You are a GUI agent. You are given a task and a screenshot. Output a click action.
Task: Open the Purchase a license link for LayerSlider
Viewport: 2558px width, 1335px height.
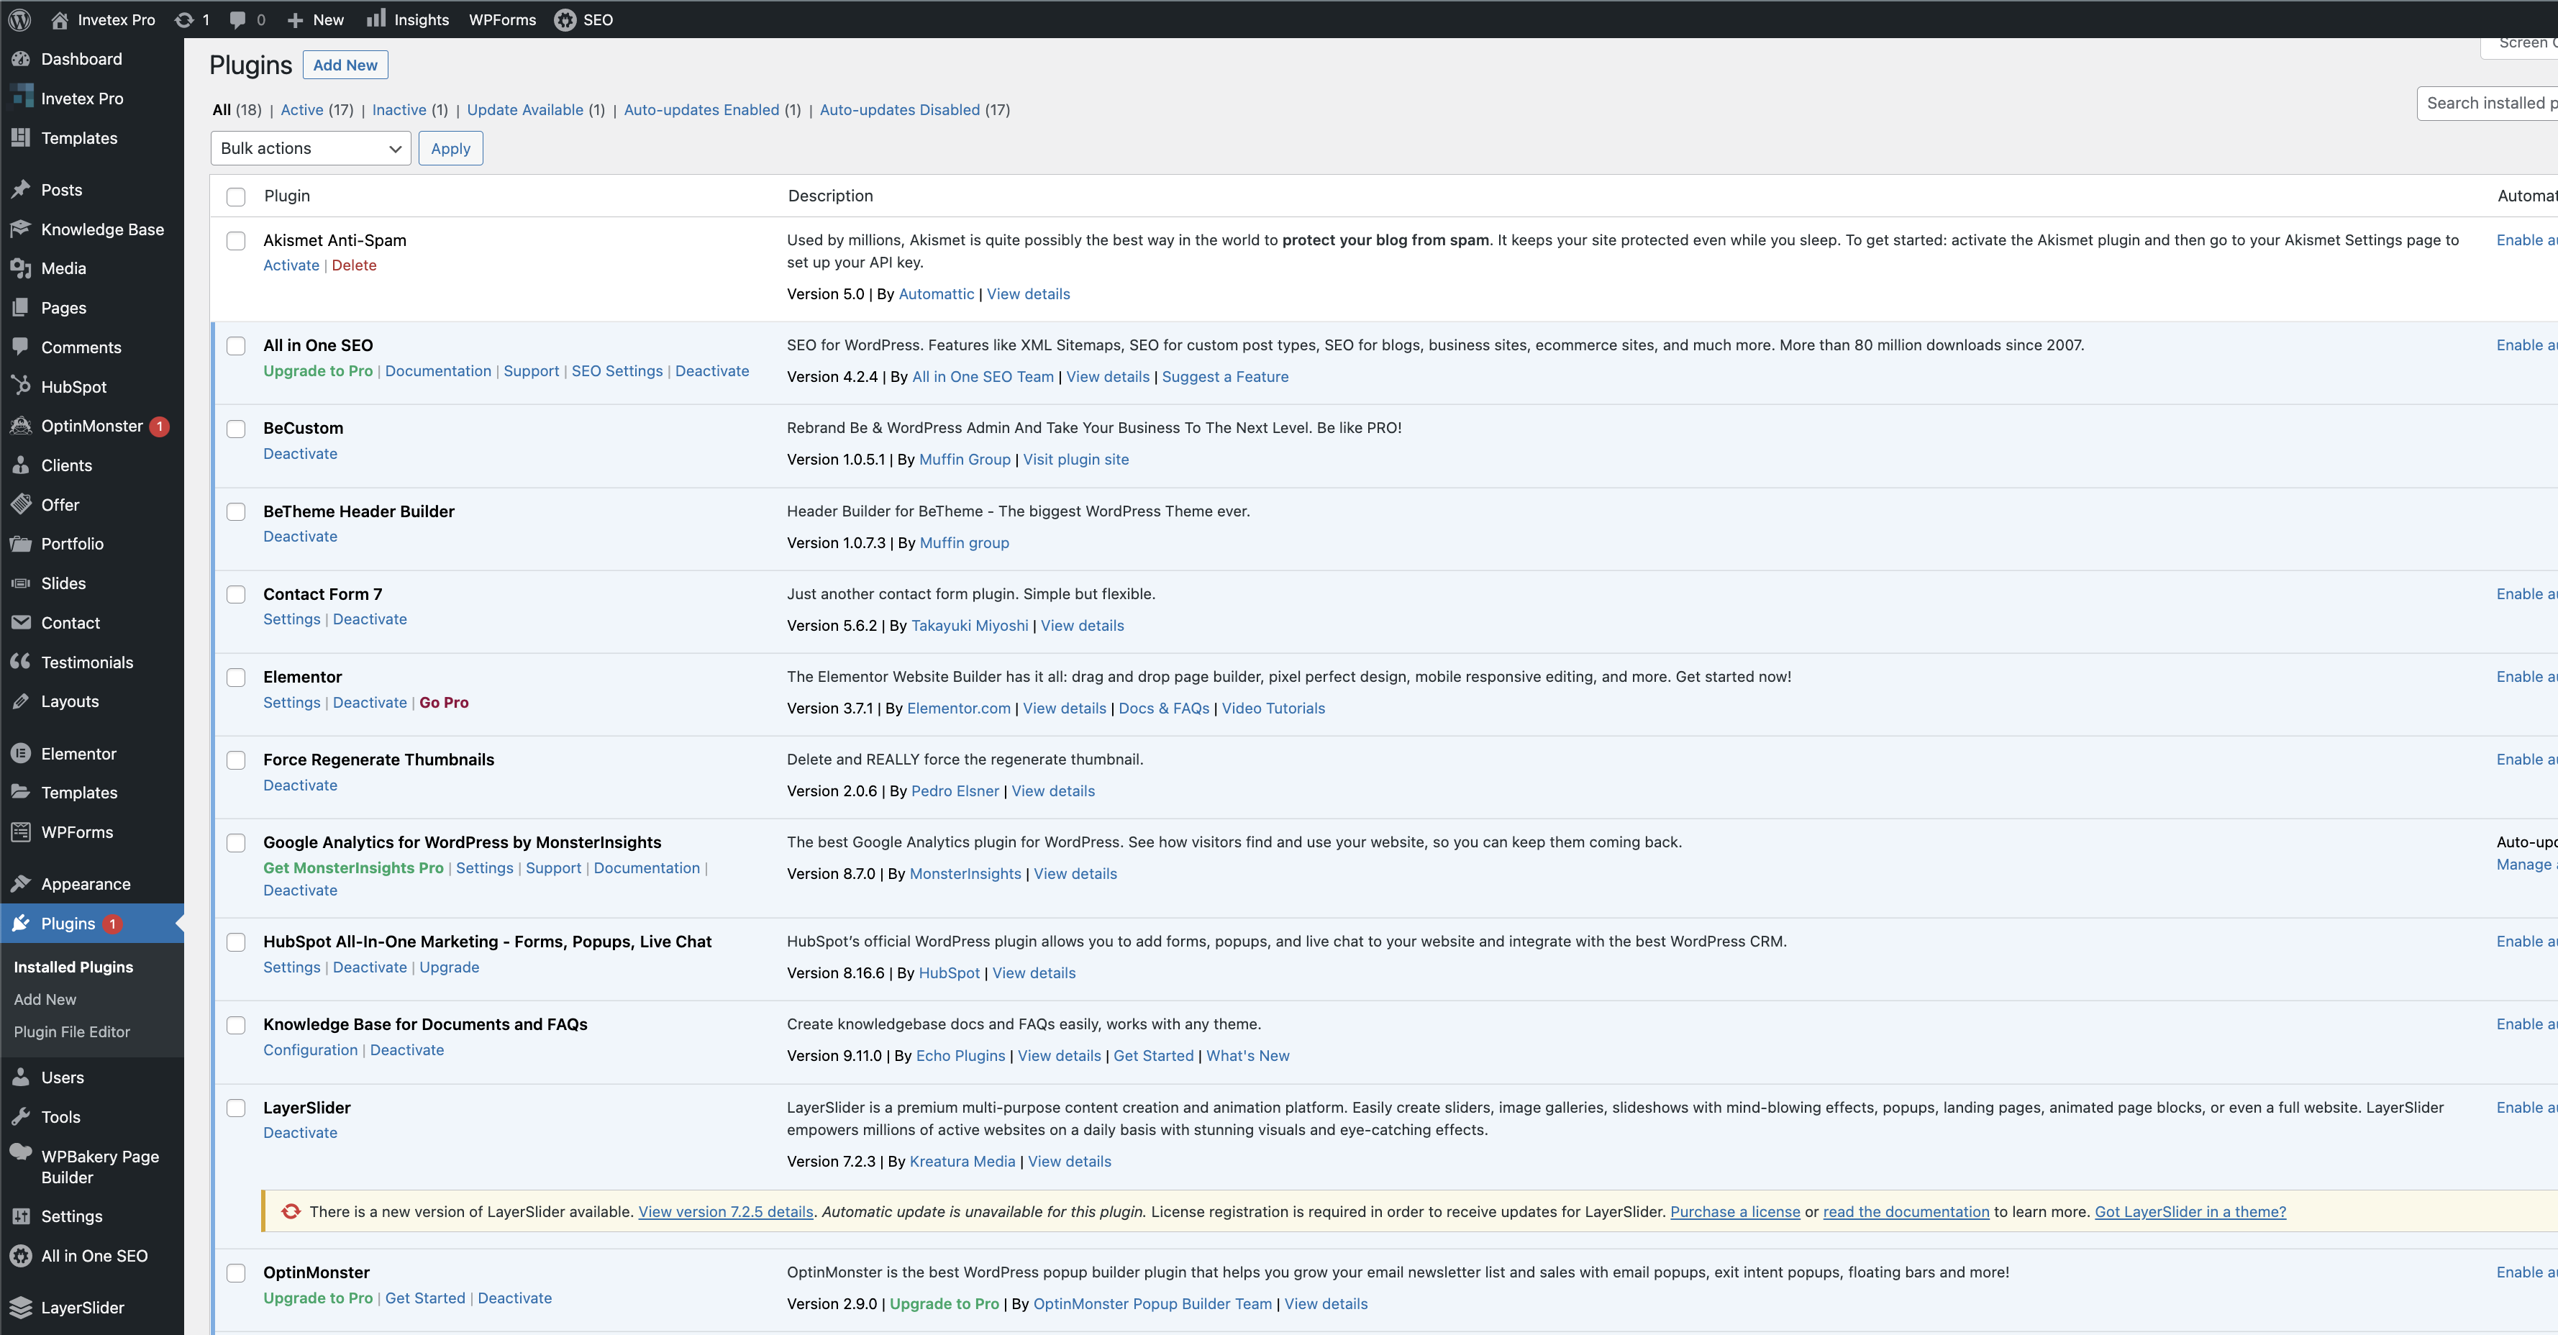point(1735,1211)
